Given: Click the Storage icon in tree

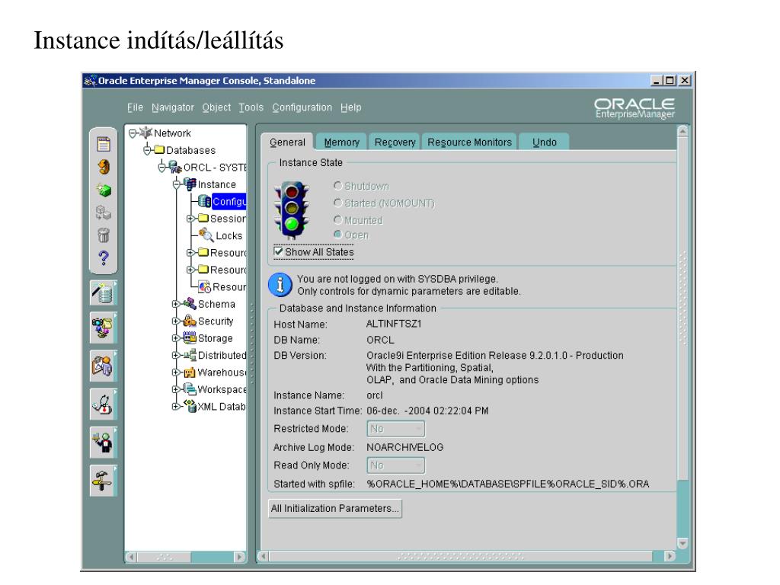Looking at the screenshot, I should [x=190, y=337].
